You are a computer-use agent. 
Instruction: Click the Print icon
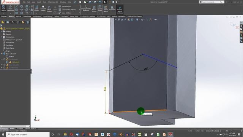[x=95, y=2]
